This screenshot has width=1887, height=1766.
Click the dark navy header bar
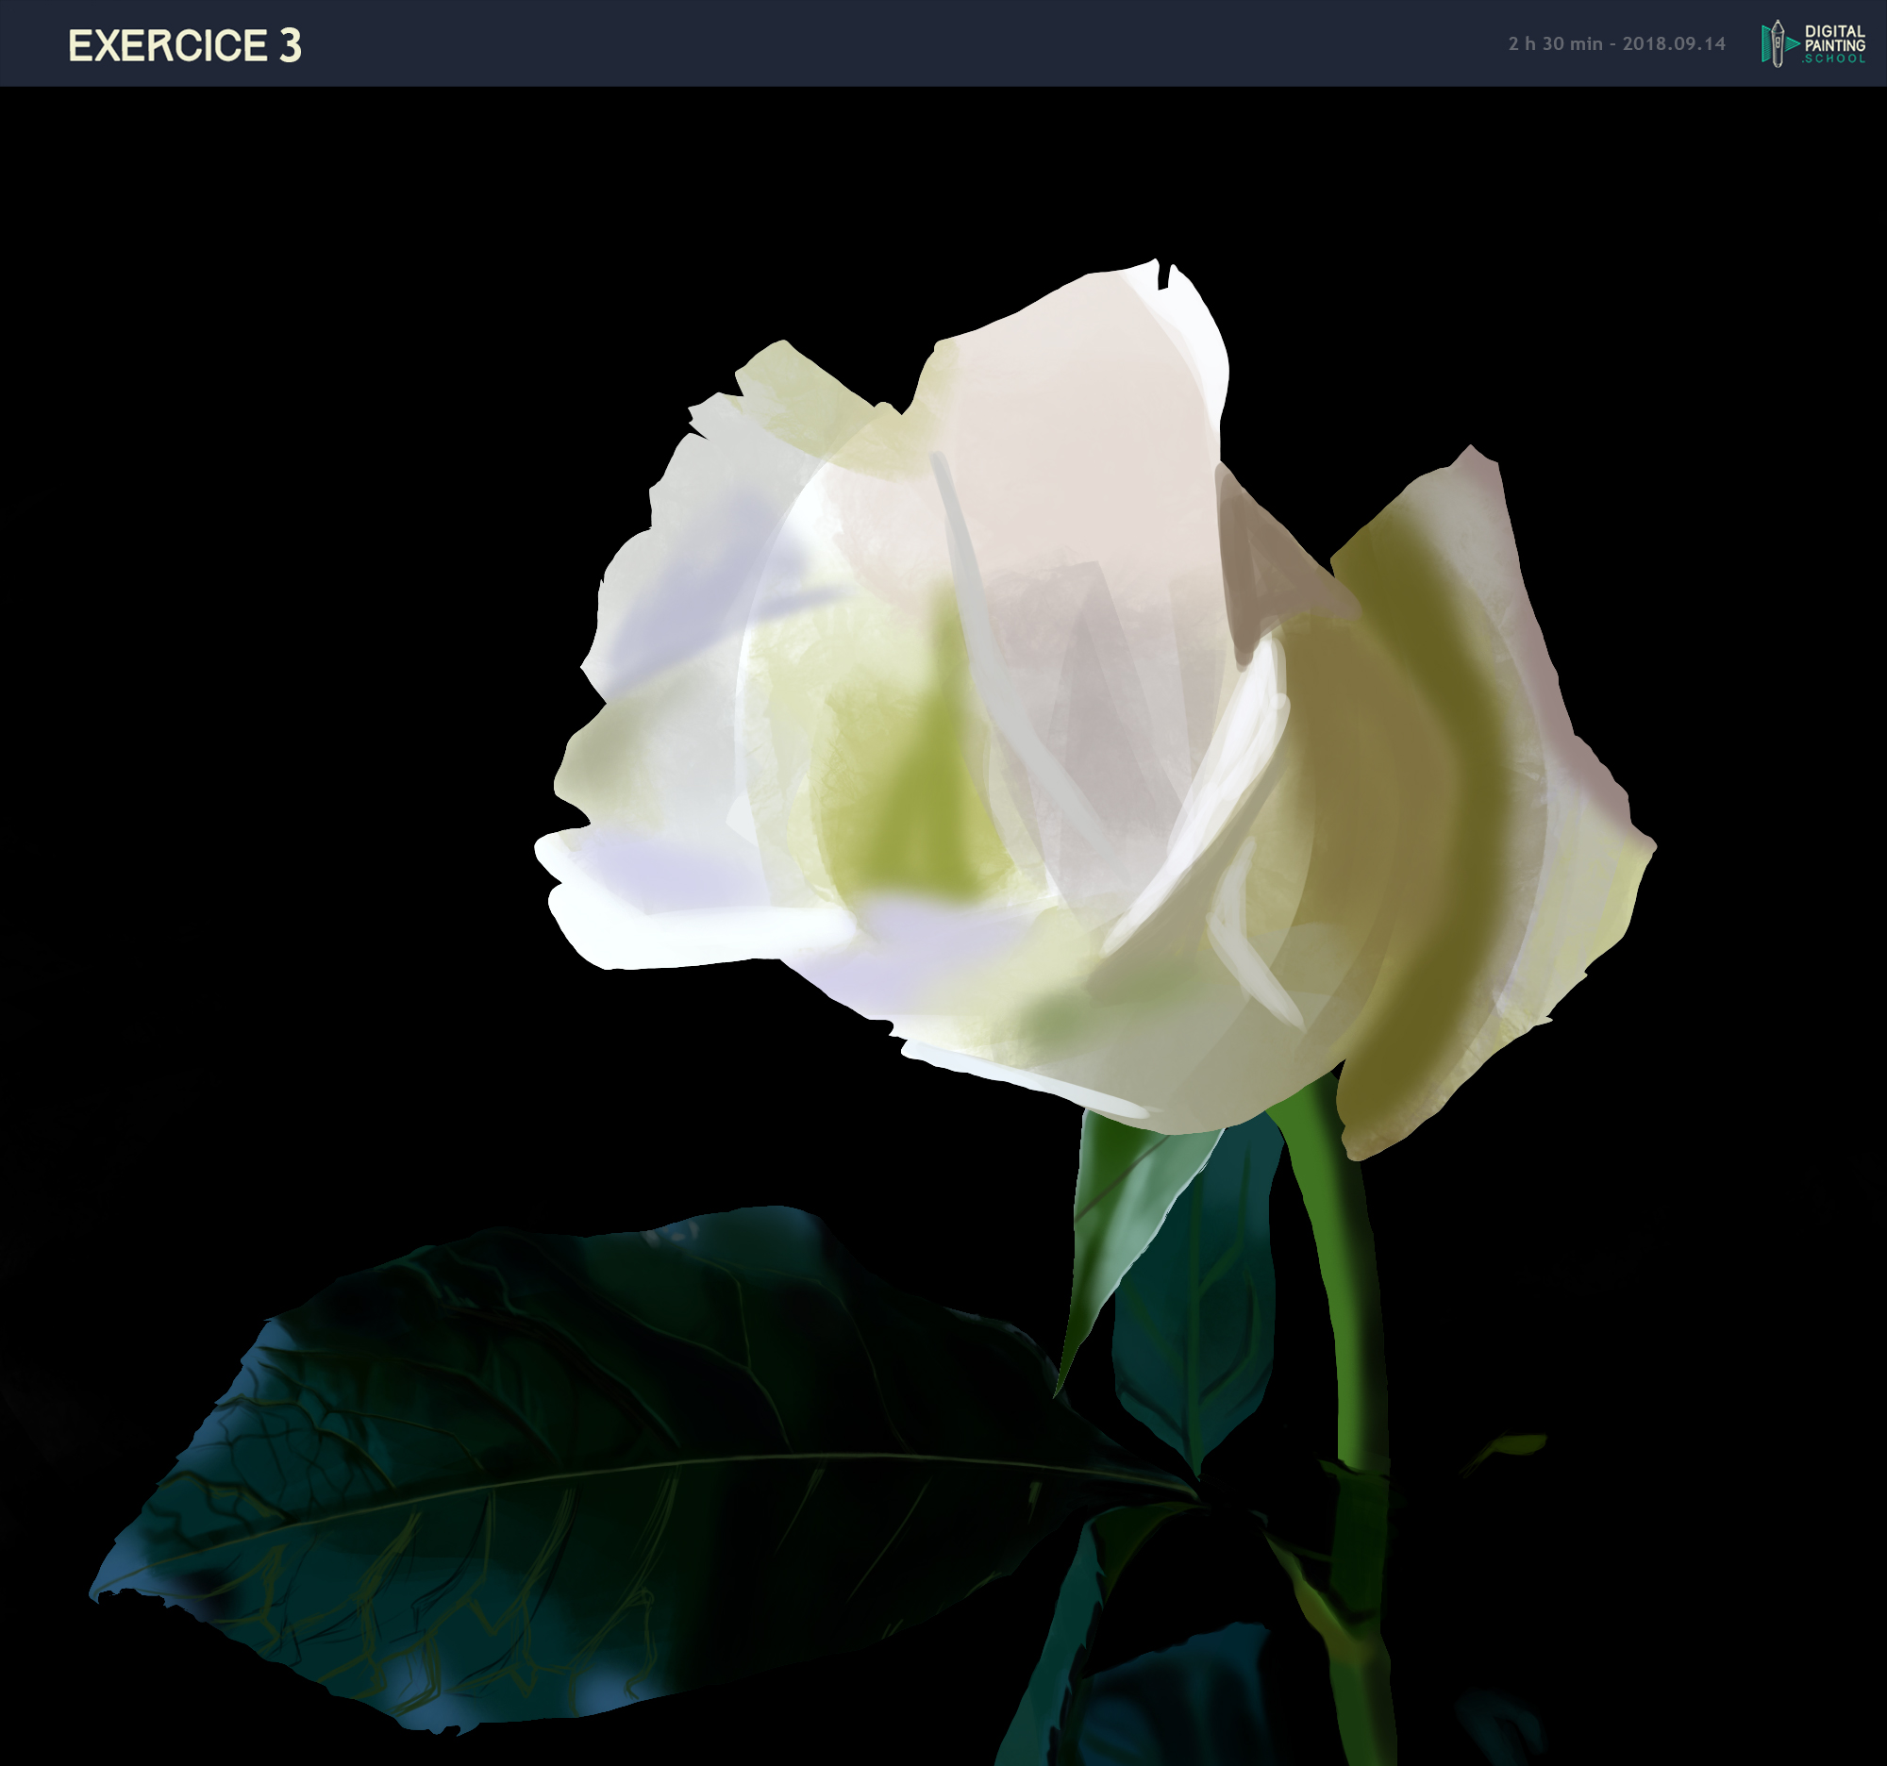[854, 43]
